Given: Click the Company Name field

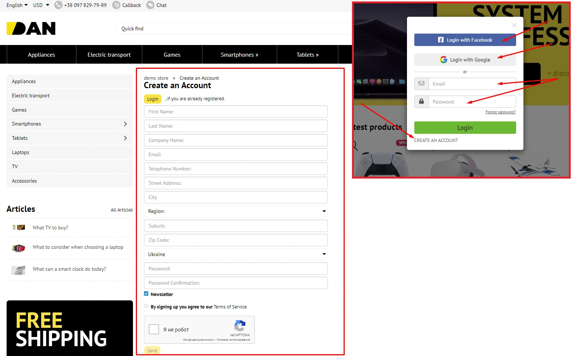Looking at the screenshot, I should coord(236,140).
